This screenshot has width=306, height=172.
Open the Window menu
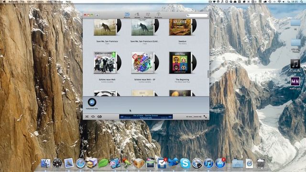pyautogui.click(x=58, y=1)
